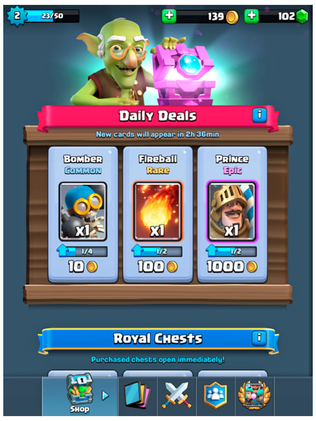
Task: Go to the Battle crossed swords tab
Action: (177, 395)
